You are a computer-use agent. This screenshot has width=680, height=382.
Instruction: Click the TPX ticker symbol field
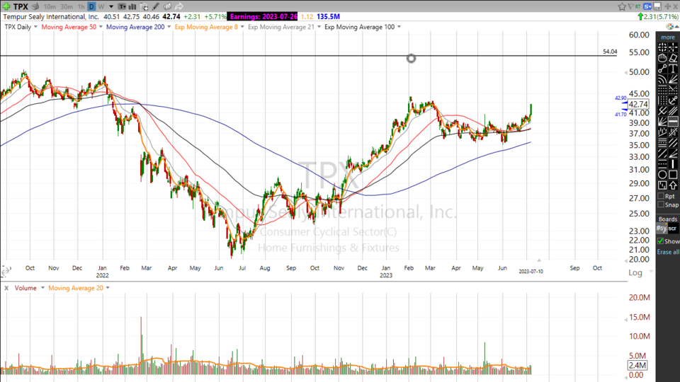tap(21, 6)
